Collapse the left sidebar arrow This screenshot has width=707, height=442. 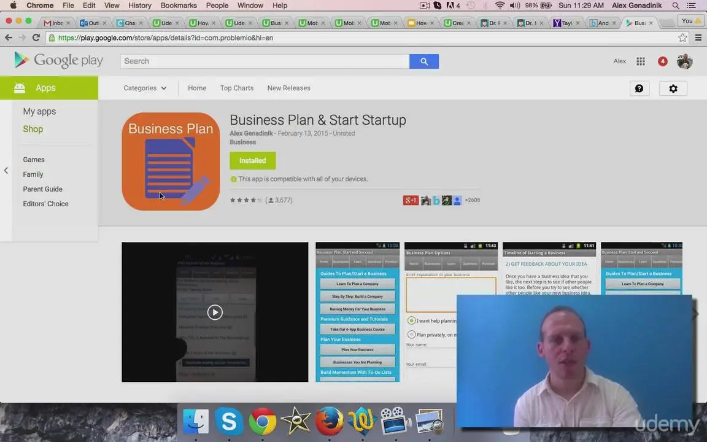(x=6, y=171)
